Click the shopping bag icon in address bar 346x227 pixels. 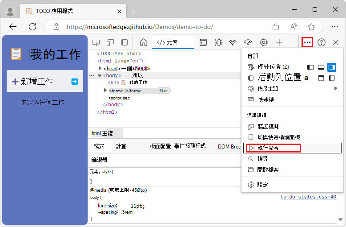coord(276,27)
